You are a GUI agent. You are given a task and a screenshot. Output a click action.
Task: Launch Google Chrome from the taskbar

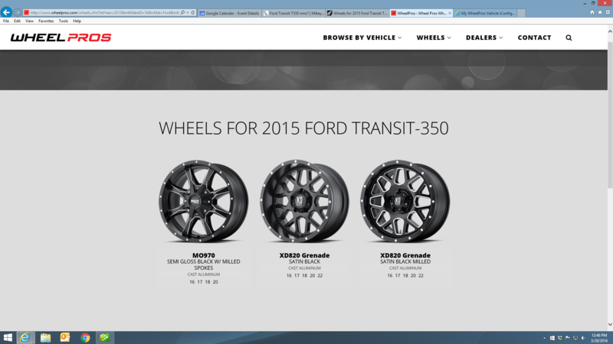[85, 338]
